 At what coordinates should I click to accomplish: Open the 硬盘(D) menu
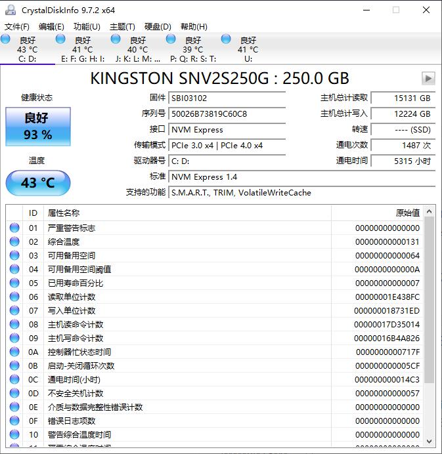[x=158, y=27]
